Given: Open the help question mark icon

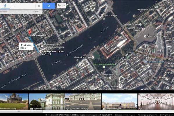Looking at the screenshot, I should coord(168,88).
